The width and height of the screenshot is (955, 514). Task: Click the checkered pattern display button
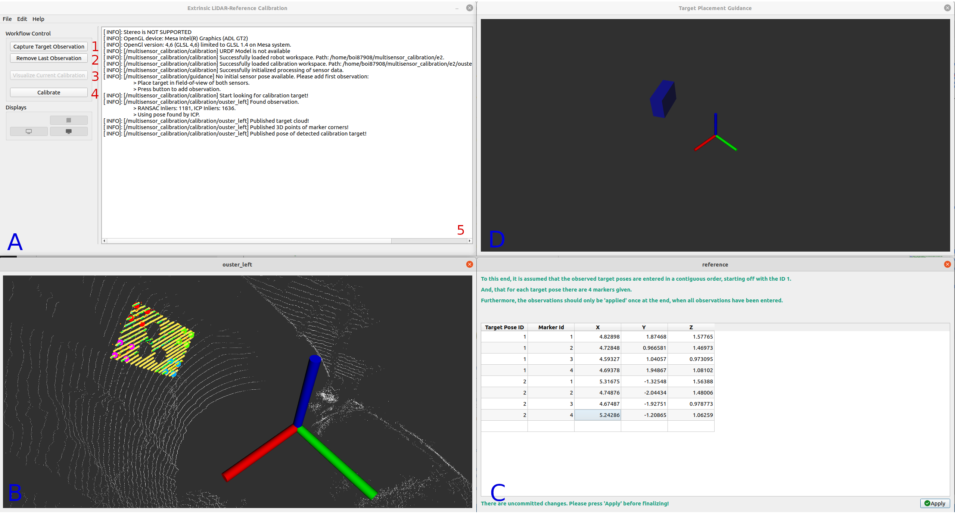pos(69,120)
